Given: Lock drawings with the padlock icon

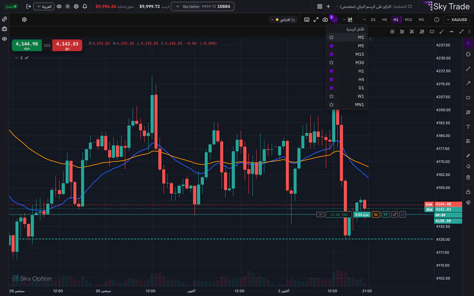Looking at the screenshot, I should pyautogui.click(x=468, y=192).
